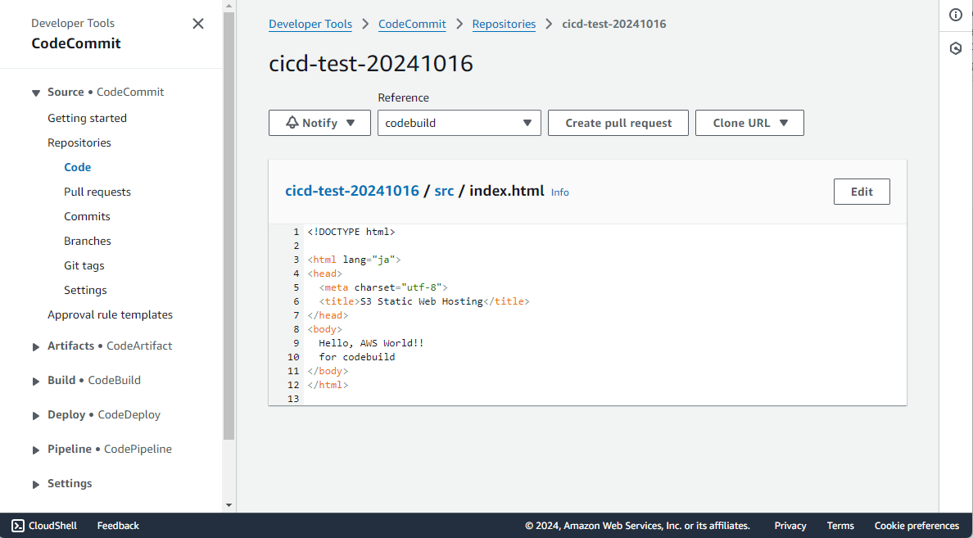Open the src folder link in path
Image resolution: width=973 pixels, height=538 pixels.
[444, 191]
